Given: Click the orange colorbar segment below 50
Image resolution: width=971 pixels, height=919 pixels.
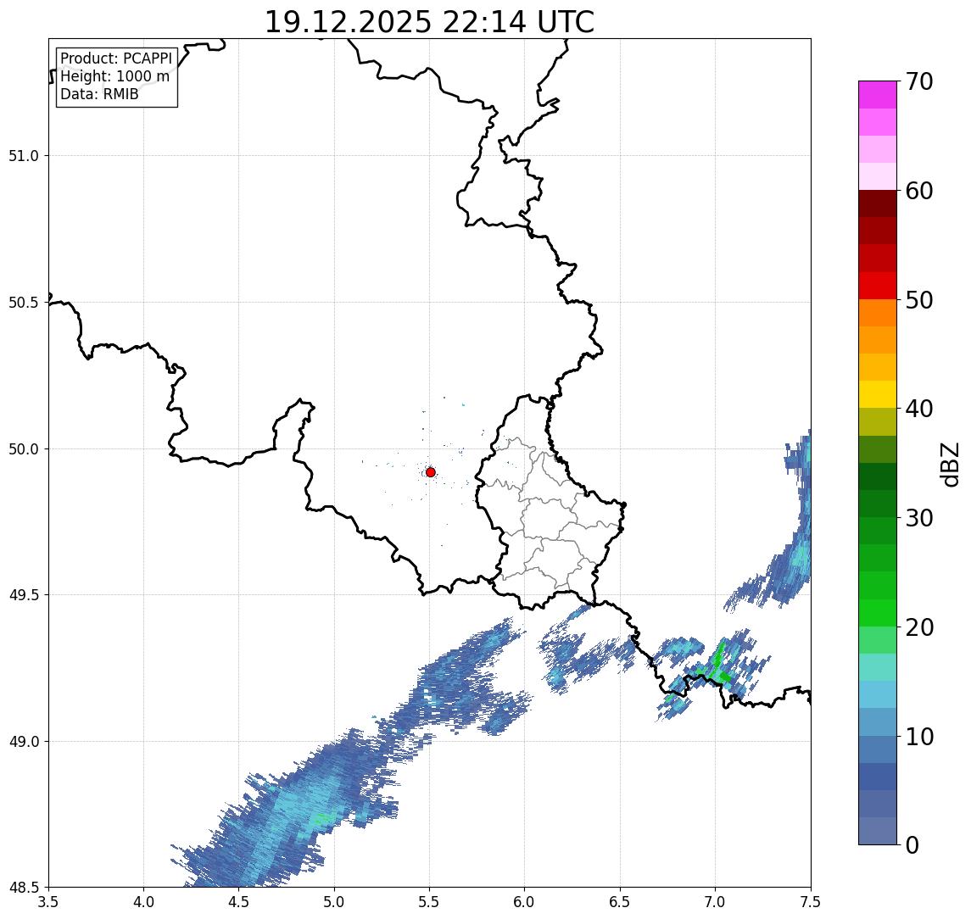Looking at the screenshot, I should (878, 313).
